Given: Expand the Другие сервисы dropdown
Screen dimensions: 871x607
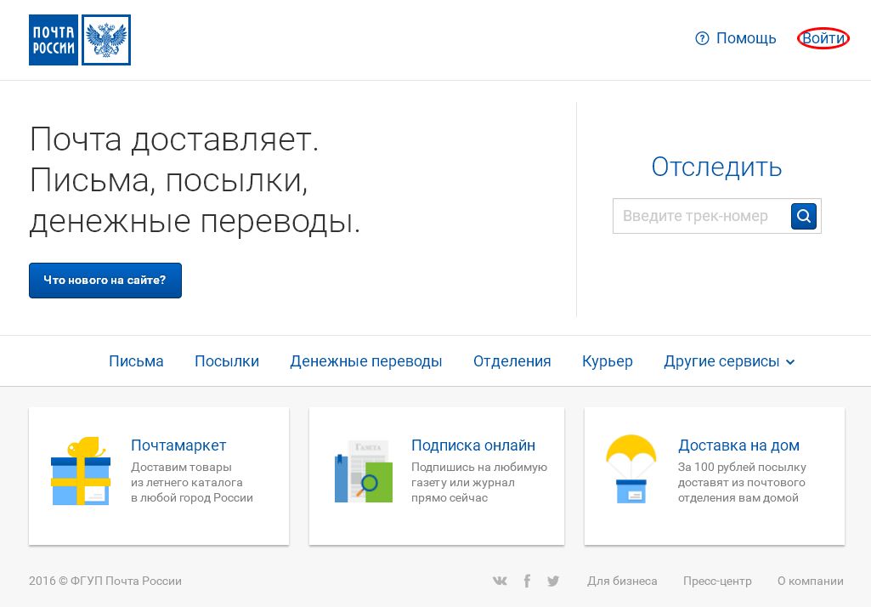Looking at the screenshot, I should pyautogui.click(x=729, y=361).
